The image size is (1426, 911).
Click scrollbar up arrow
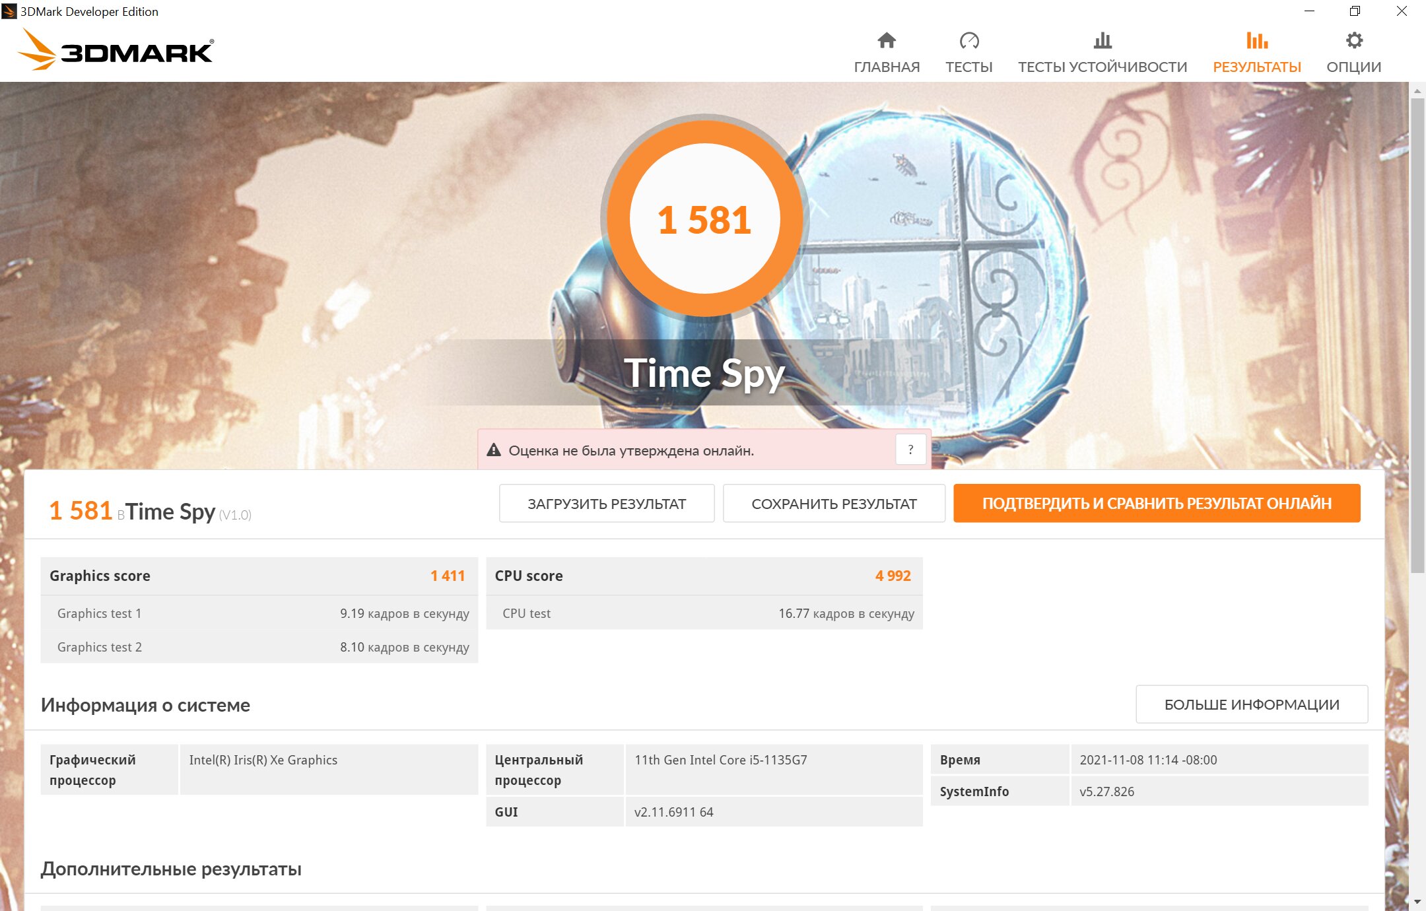click(x=1417, y=90)
